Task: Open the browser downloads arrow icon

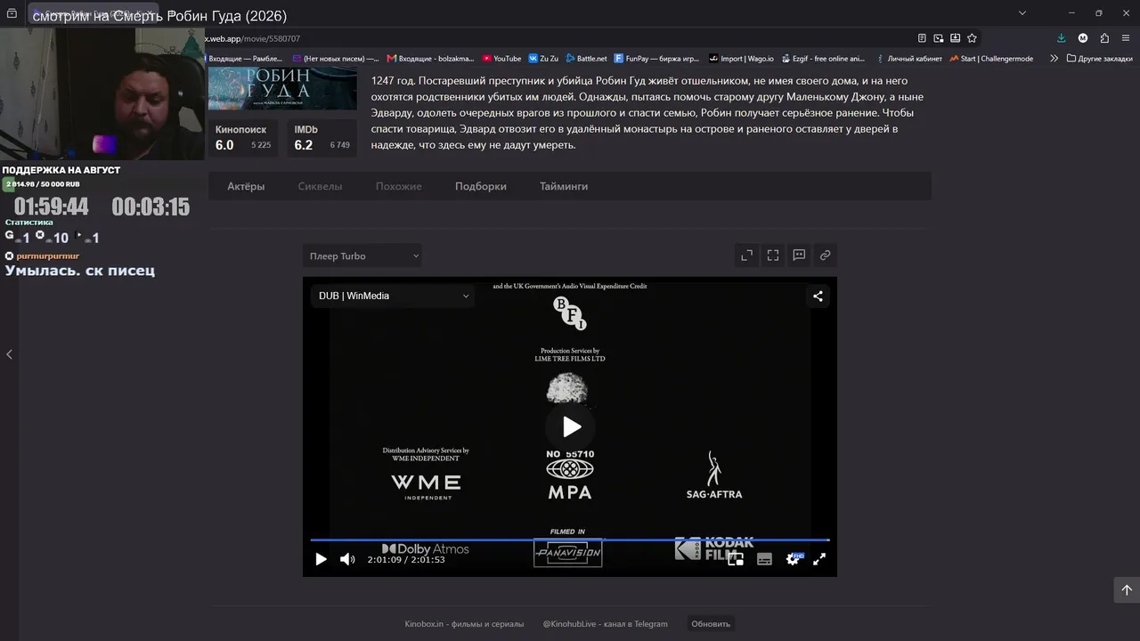Action: (1061, 38)
